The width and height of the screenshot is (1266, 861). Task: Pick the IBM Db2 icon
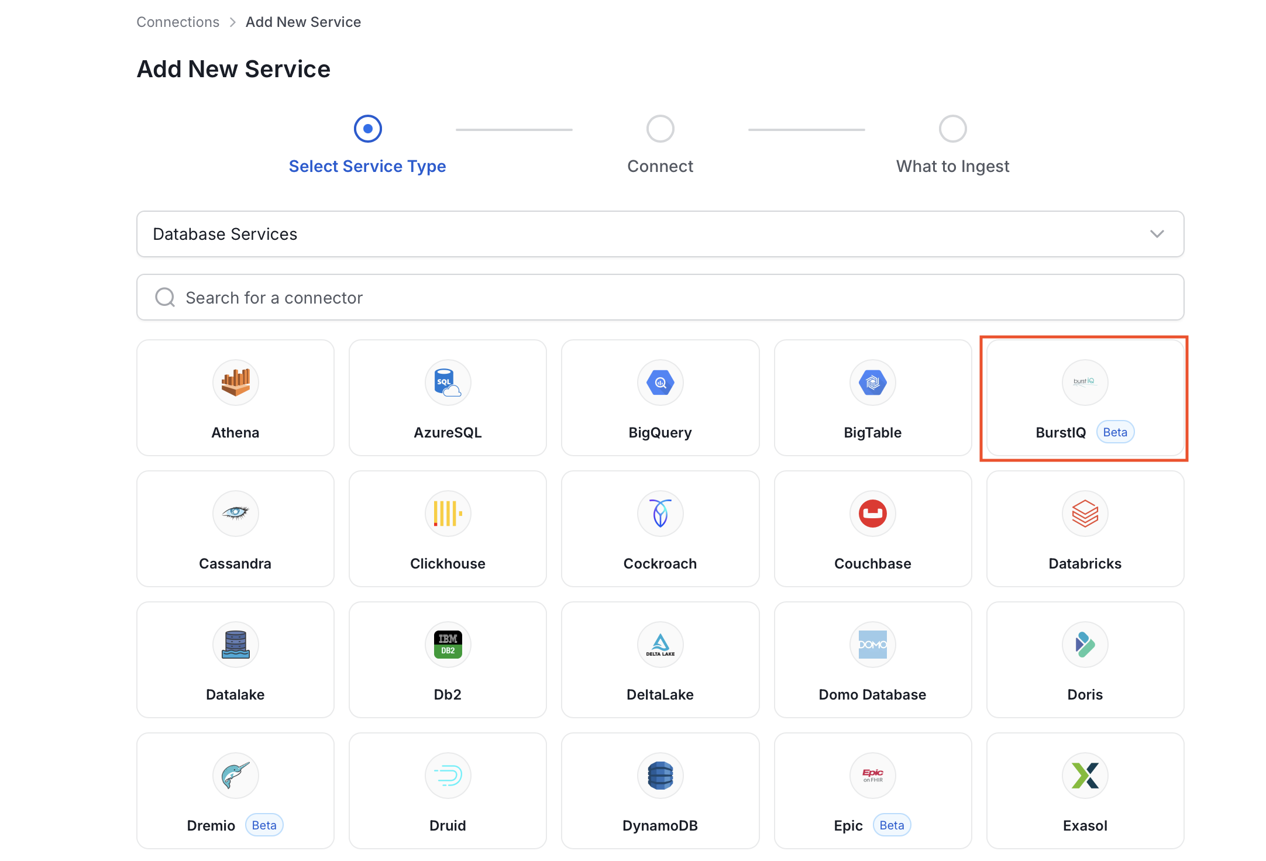(x=448, y=645)
